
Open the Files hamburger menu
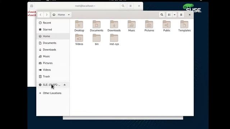[x=181, y=15]
